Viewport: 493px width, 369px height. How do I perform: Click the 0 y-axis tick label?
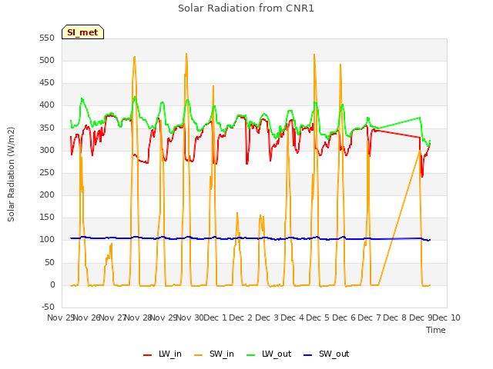(x=52, y=284)
